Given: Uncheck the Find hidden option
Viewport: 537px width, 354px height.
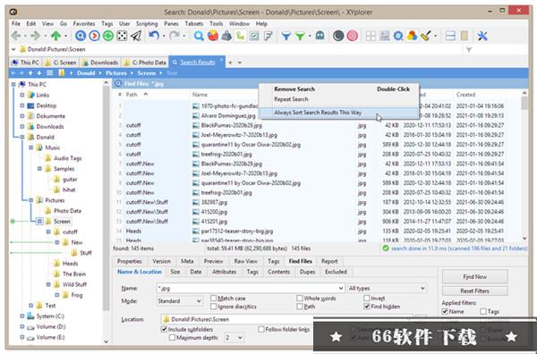Looking at the screenshot, I should 367,307.
